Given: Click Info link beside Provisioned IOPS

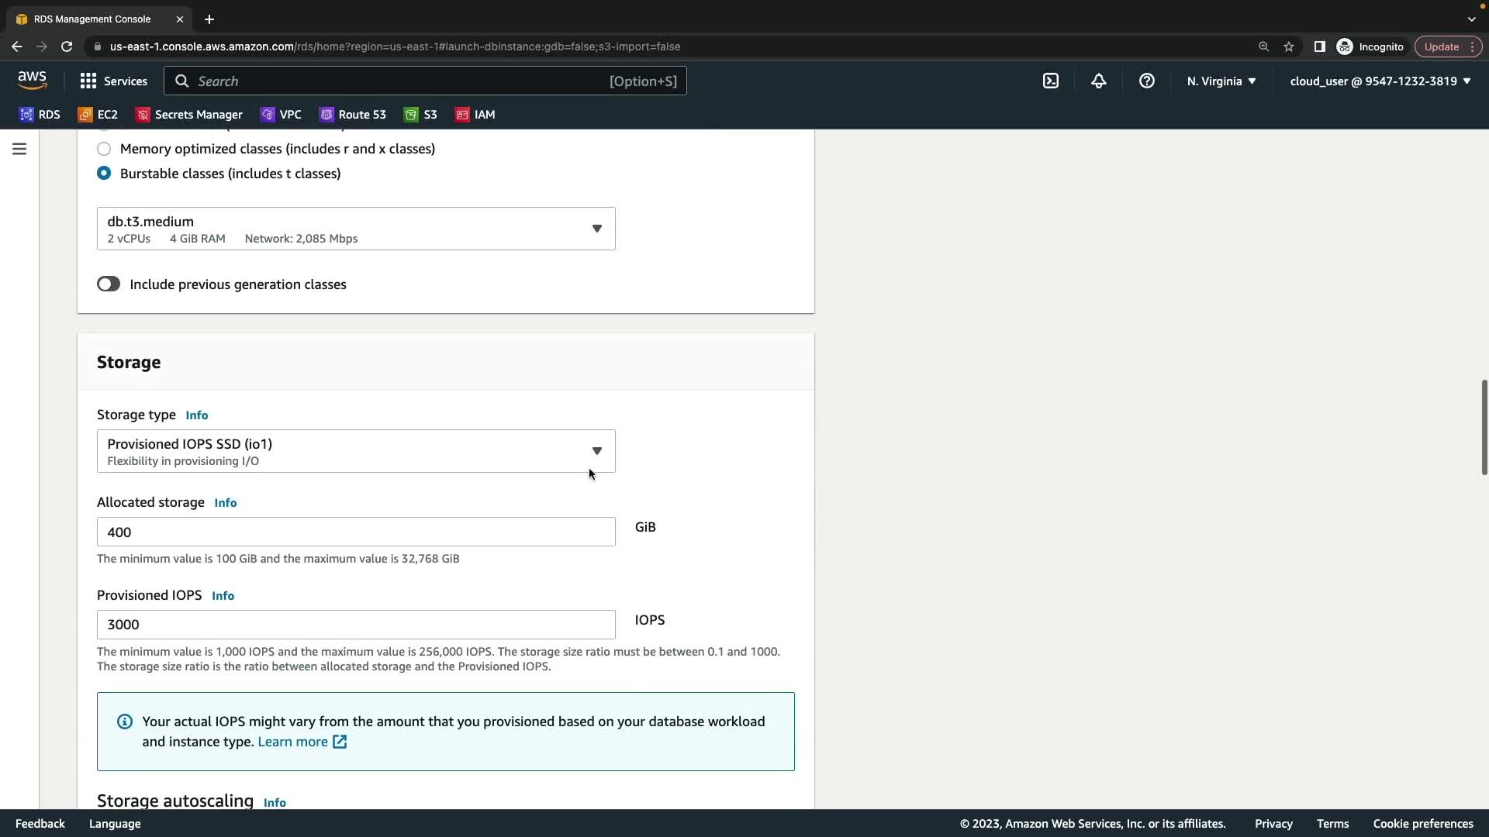Looking at the screenshot, I should point(223,596).
